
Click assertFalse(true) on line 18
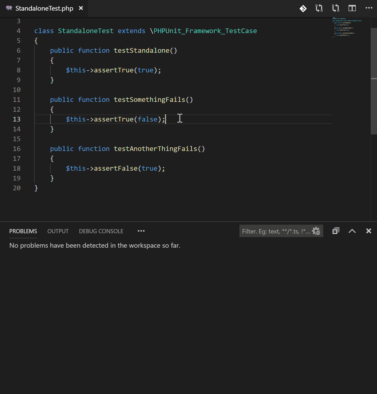(x=127, y=168)
